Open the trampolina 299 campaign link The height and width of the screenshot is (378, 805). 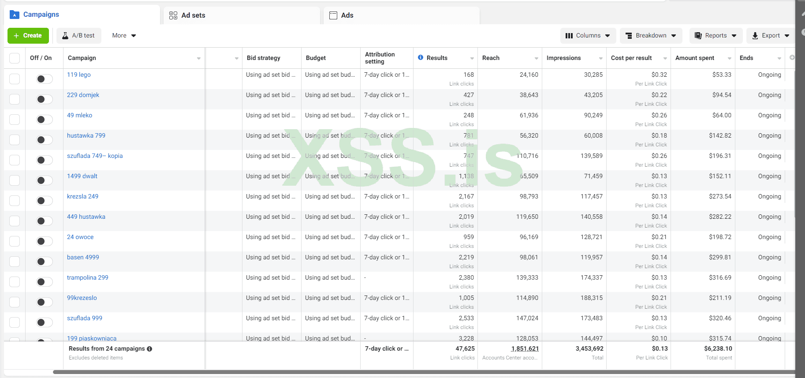pyautogui.click(x=87, y=277)
